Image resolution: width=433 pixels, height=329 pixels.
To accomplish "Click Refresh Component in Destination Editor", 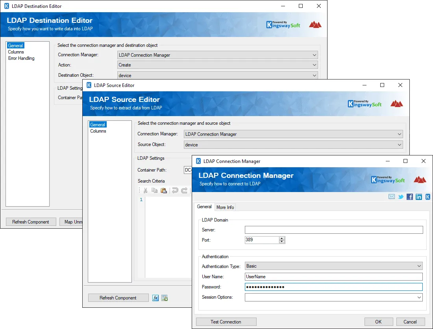I will click(31, 222).
